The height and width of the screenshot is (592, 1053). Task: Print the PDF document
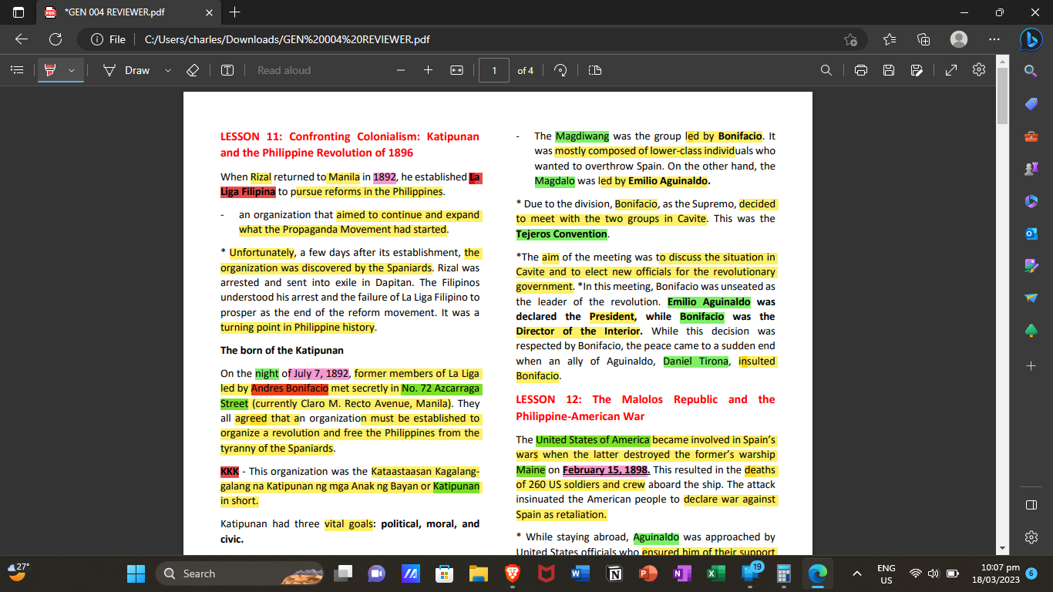(861, 70)
